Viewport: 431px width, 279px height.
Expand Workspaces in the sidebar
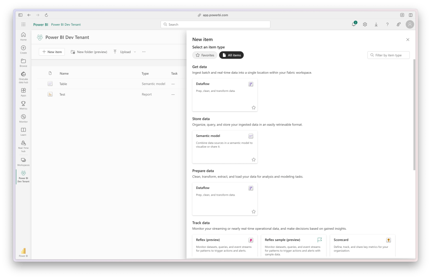tap(23, 161)
